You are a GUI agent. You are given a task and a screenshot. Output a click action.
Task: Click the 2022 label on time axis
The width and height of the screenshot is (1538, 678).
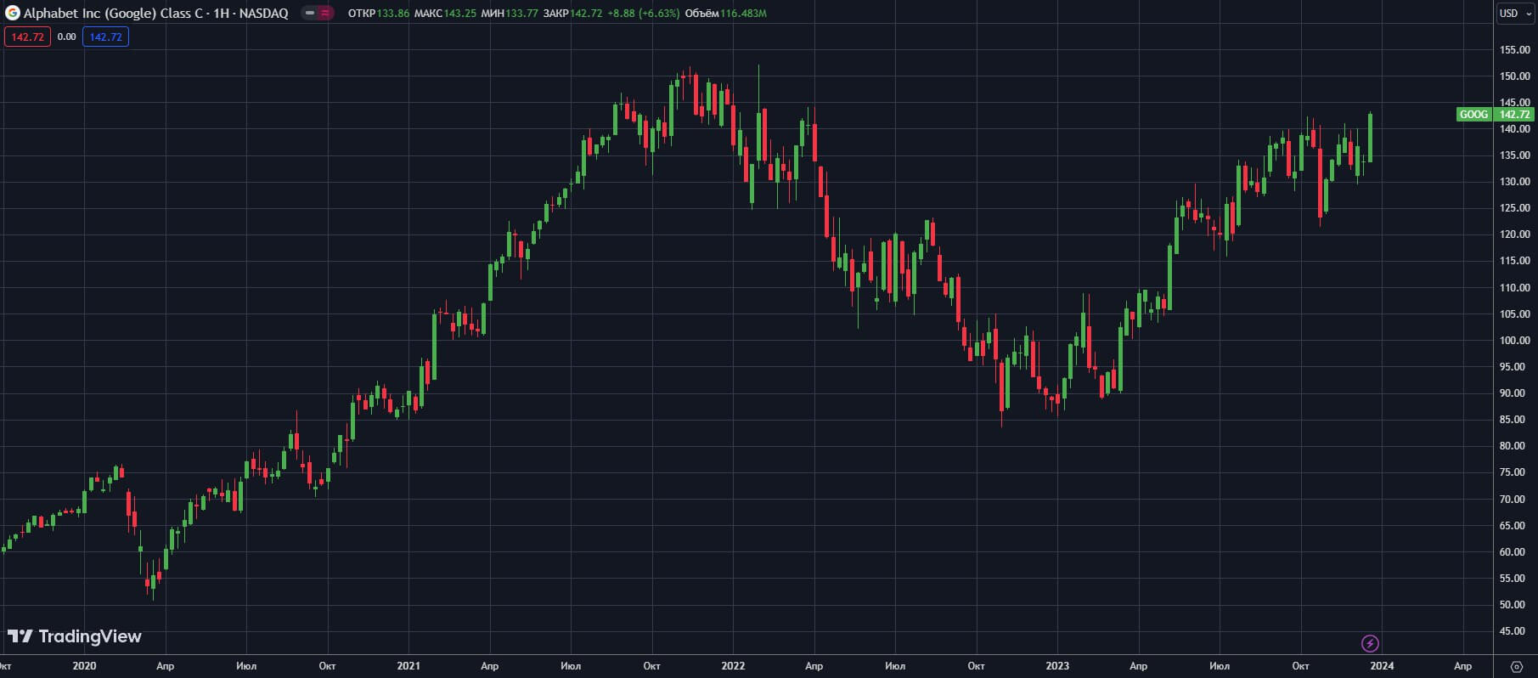pyautogui.click(x=733, y=666)
